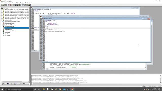162x91 pixels.
Task: Open Google Chrome from taskbar
Action: click(60, 89)
